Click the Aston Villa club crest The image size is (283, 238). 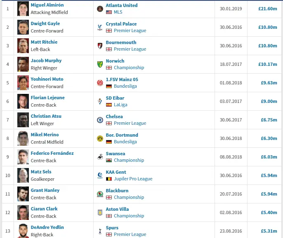[100, 212]
